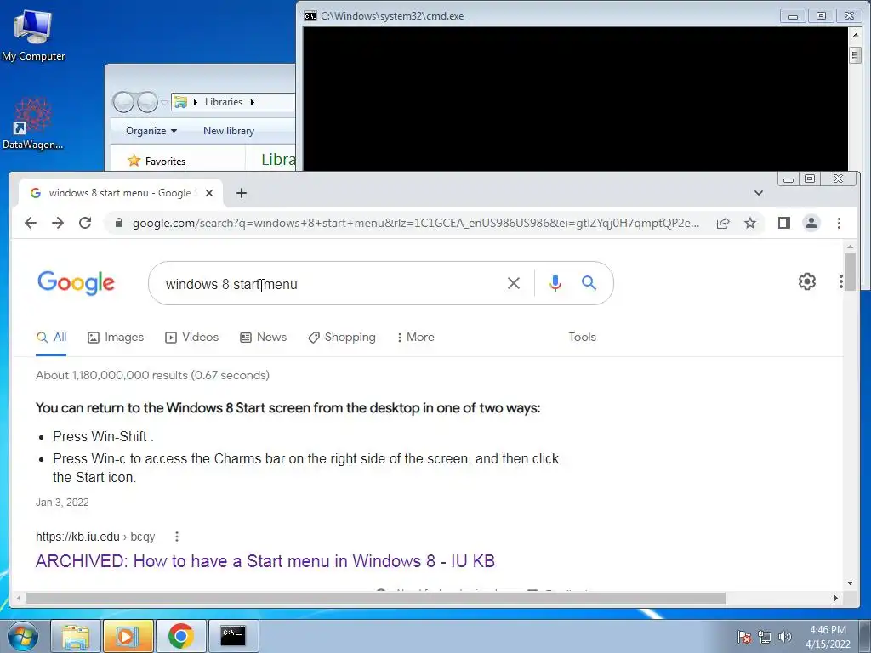Open the Windows Start button
The image size is (871, 653).
pos(21,636)
